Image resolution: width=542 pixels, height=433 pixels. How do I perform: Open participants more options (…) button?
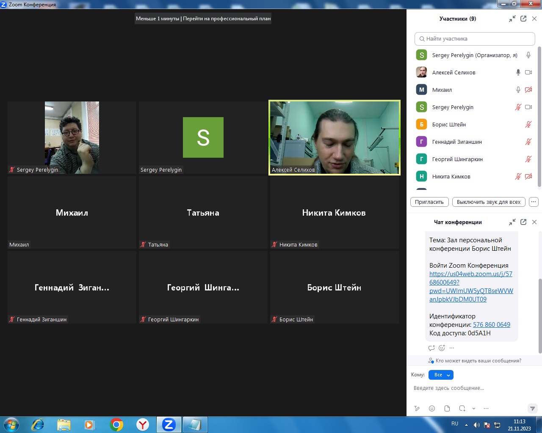click(x=534, y=202)
